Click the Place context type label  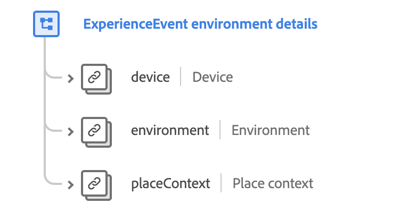pos(273,184)
